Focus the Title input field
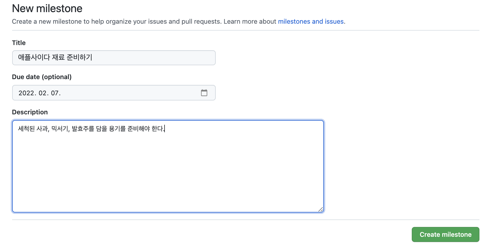 [x=114, y=58]
